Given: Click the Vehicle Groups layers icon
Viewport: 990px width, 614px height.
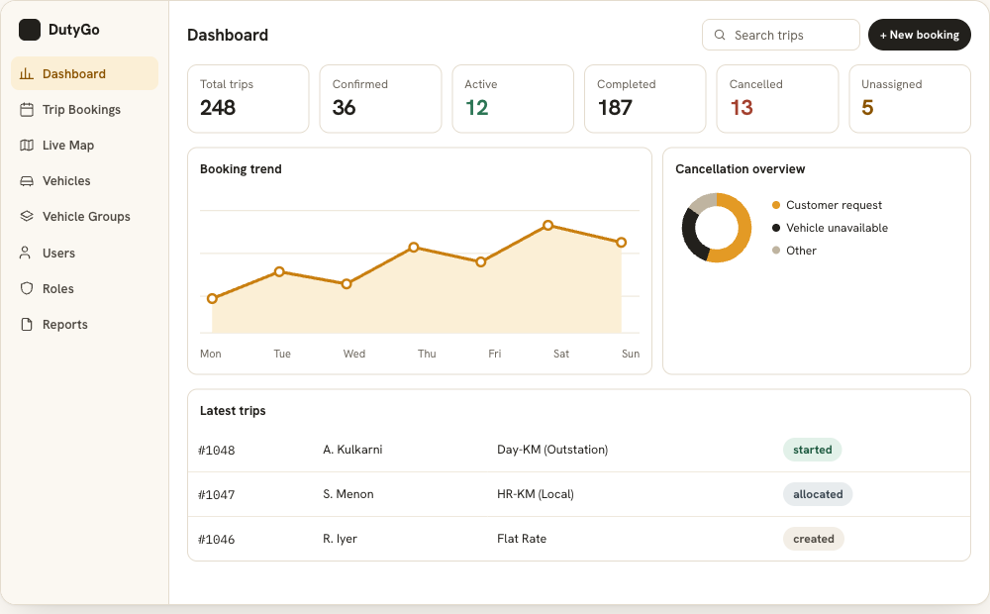Looking at the screenshot, I should tap(27, 217).
